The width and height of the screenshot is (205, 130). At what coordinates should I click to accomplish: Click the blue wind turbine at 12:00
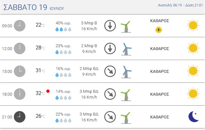pos(126,49)
